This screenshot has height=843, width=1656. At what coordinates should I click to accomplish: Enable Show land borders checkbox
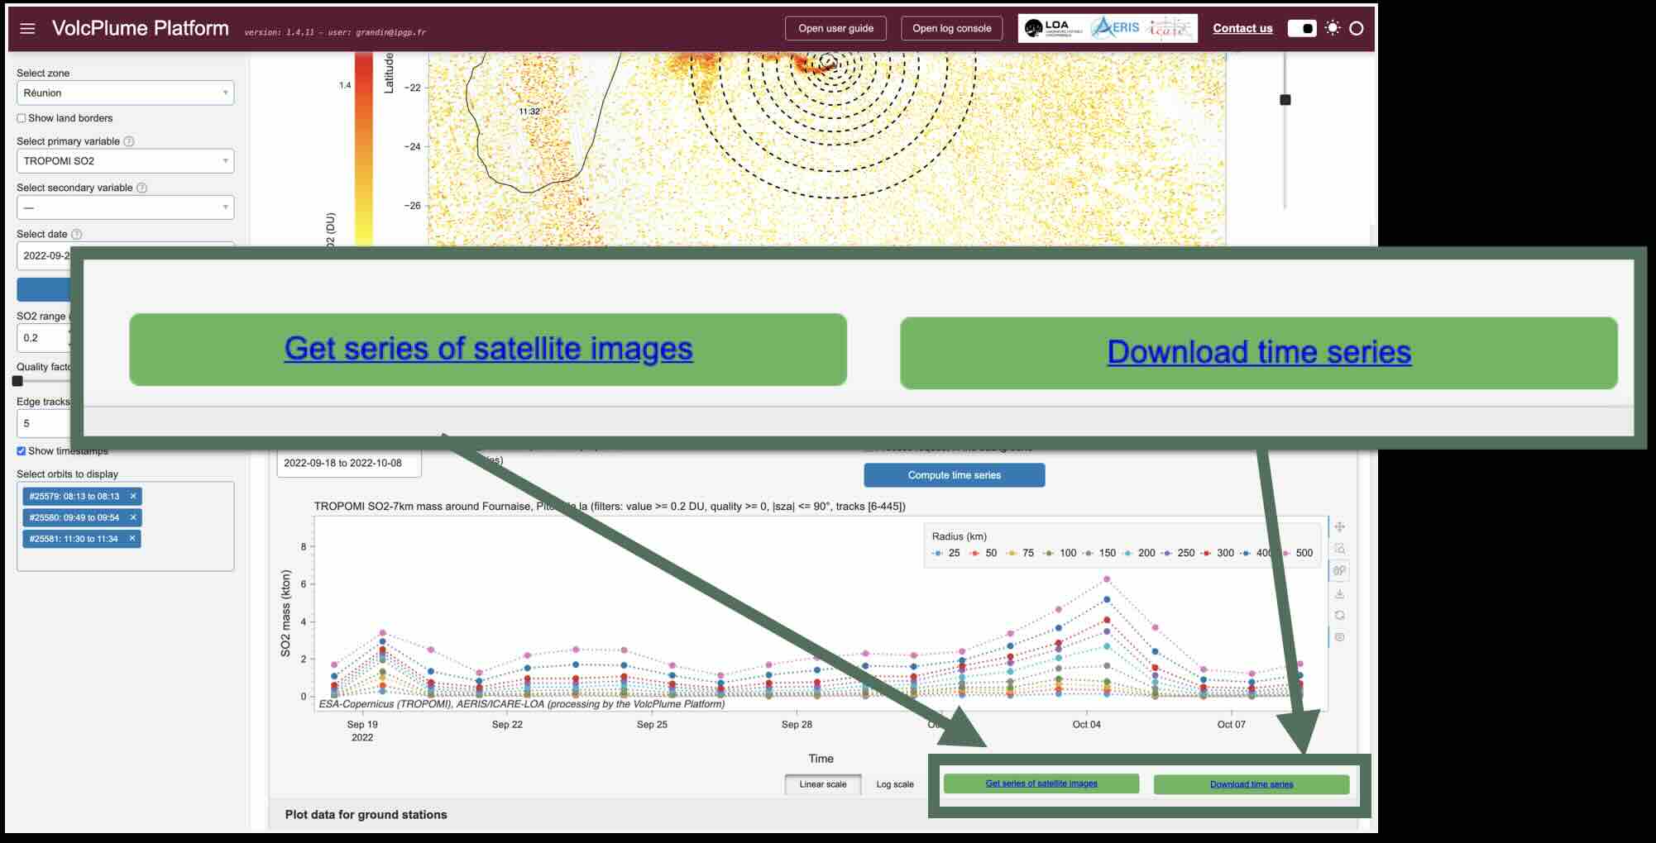(22, 118)
